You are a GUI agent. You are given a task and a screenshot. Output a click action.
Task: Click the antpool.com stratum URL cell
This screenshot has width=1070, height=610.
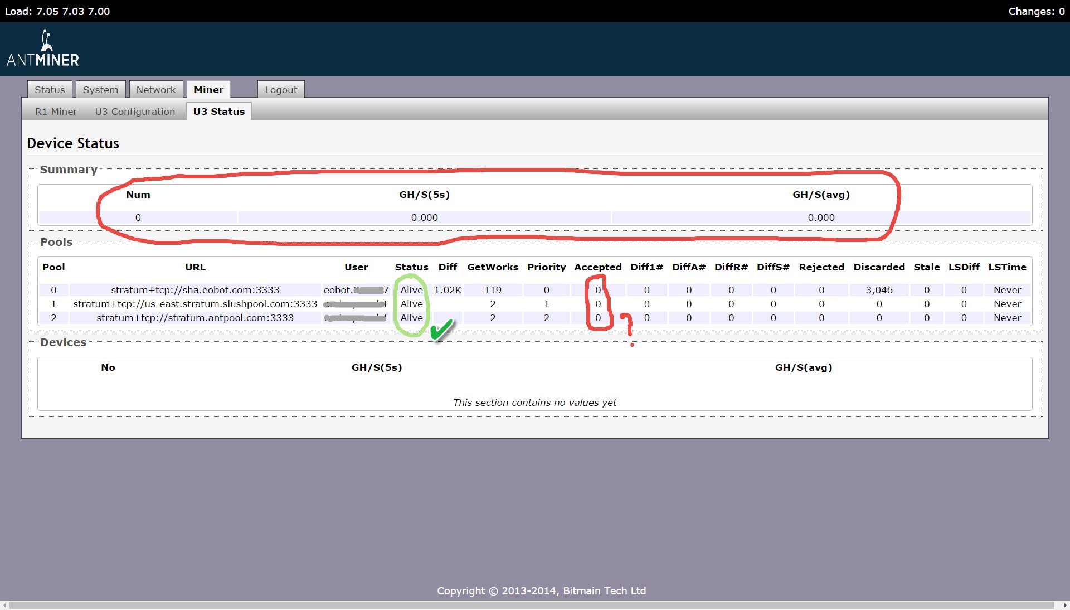point(195,318)
